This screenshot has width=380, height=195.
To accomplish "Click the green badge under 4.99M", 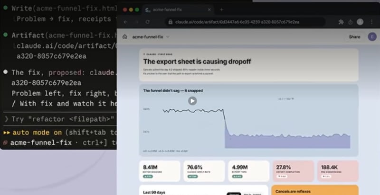I will (237, 177).
